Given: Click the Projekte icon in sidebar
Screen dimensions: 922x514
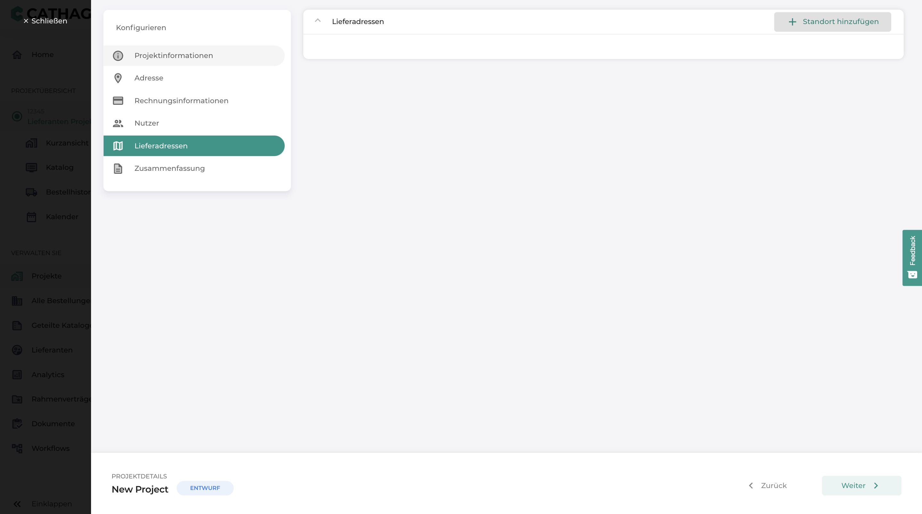Looking at the screenshot, I should pos(17,276).
